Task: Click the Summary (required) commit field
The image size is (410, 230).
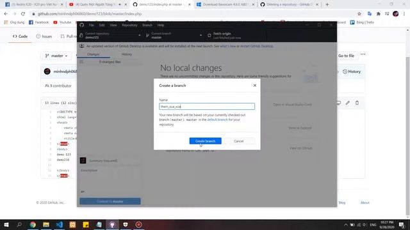Action: 114,160
